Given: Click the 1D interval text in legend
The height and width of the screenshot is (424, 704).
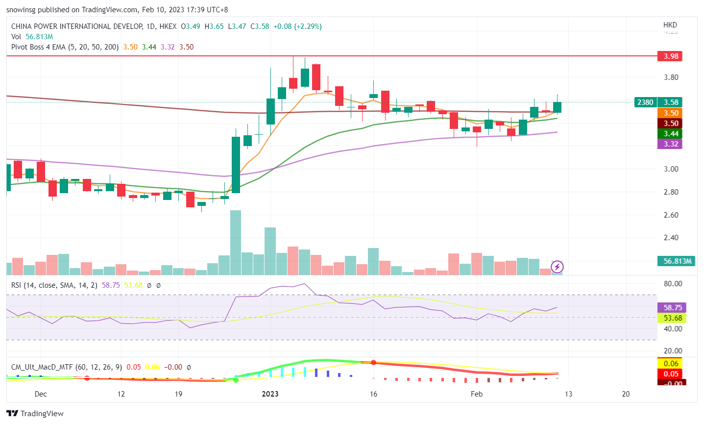Looking at the screenshot, I should [151, 26].
